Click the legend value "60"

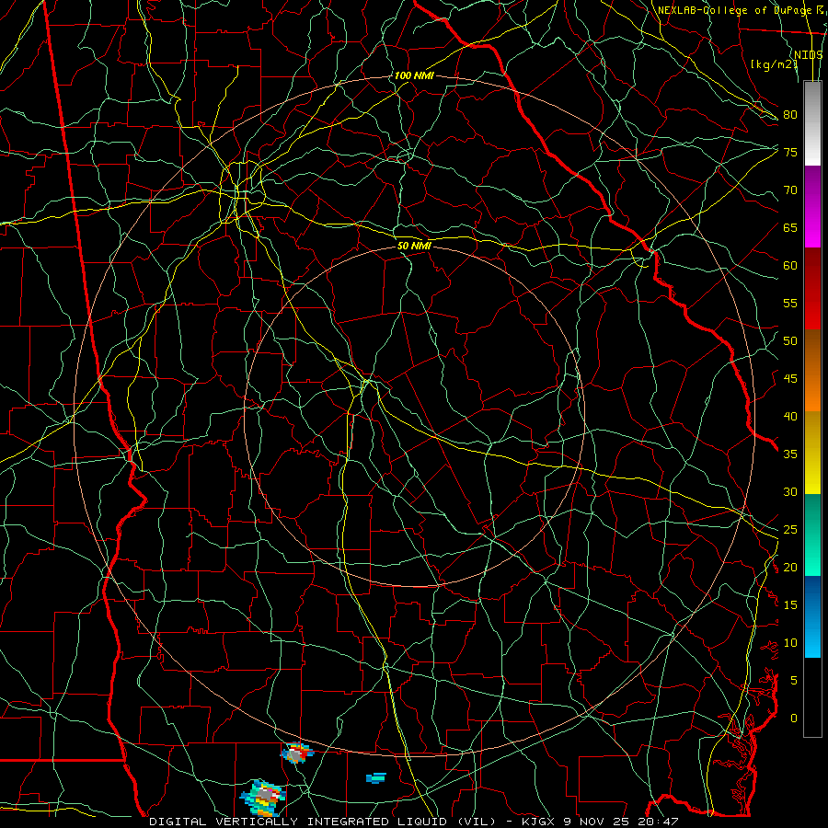(x=790, y=266)
